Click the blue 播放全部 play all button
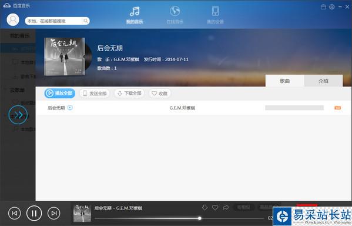Image resolution: width=352 pixels, height=226 pixels. (x=60, y=93)
